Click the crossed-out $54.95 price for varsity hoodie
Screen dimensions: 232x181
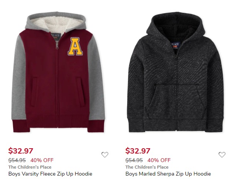click(x=17, y=160)
